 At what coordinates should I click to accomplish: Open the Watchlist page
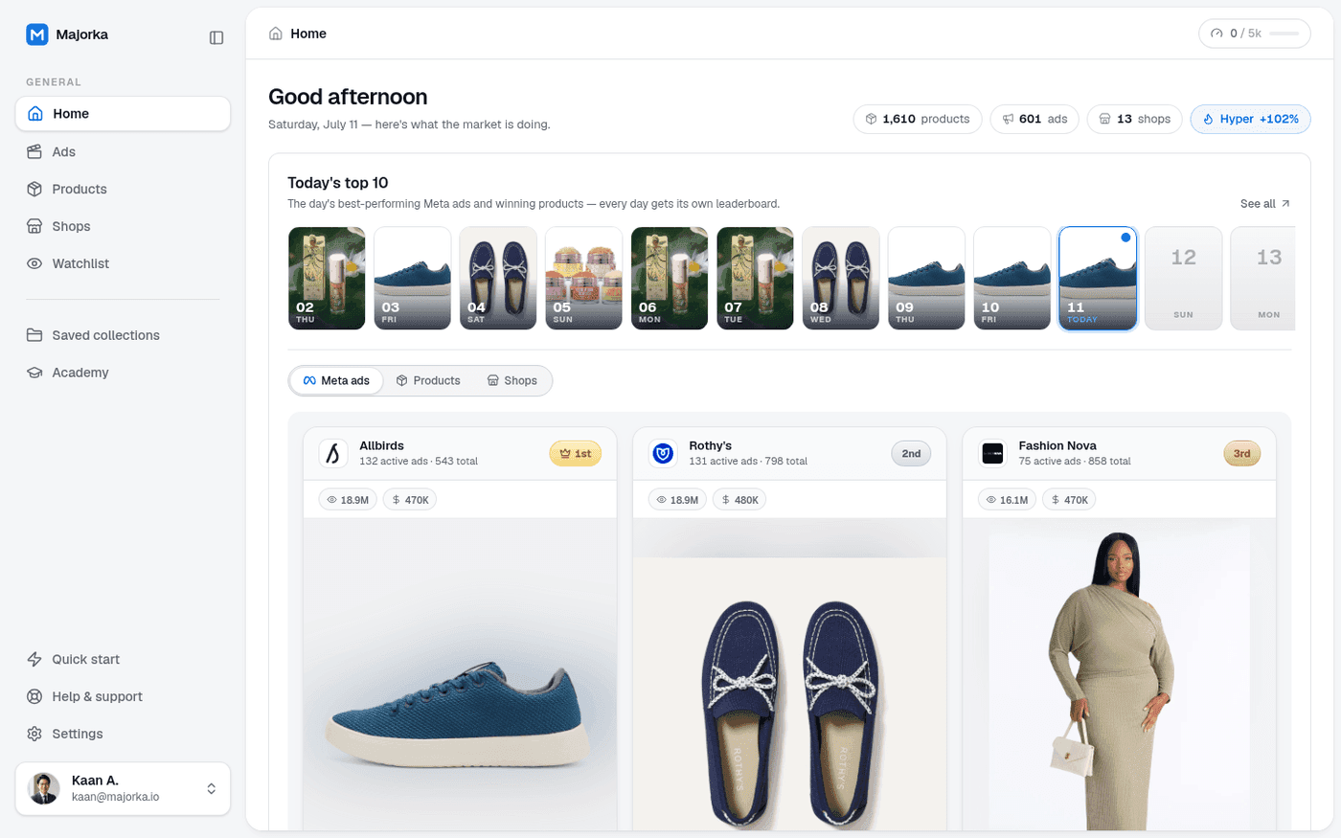pyautogui.click(x=123, y=263)
